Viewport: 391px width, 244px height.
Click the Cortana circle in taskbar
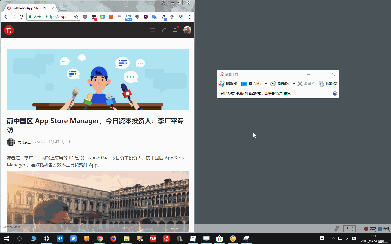point(20,239)
